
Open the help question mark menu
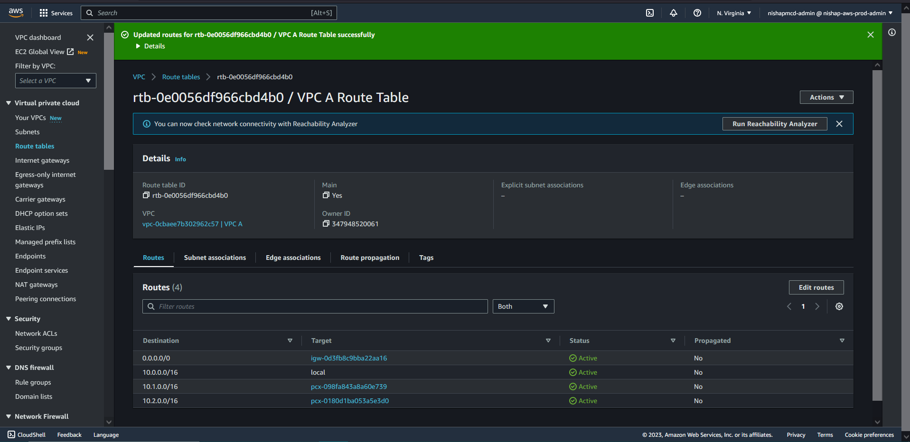click(697, 13)
